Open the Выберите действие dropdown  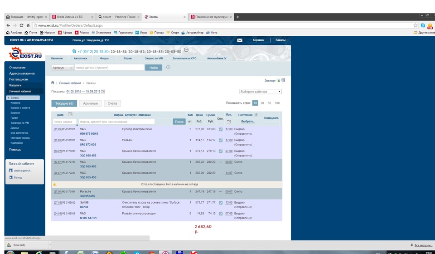pyautogui.click(x=261, y=92)
